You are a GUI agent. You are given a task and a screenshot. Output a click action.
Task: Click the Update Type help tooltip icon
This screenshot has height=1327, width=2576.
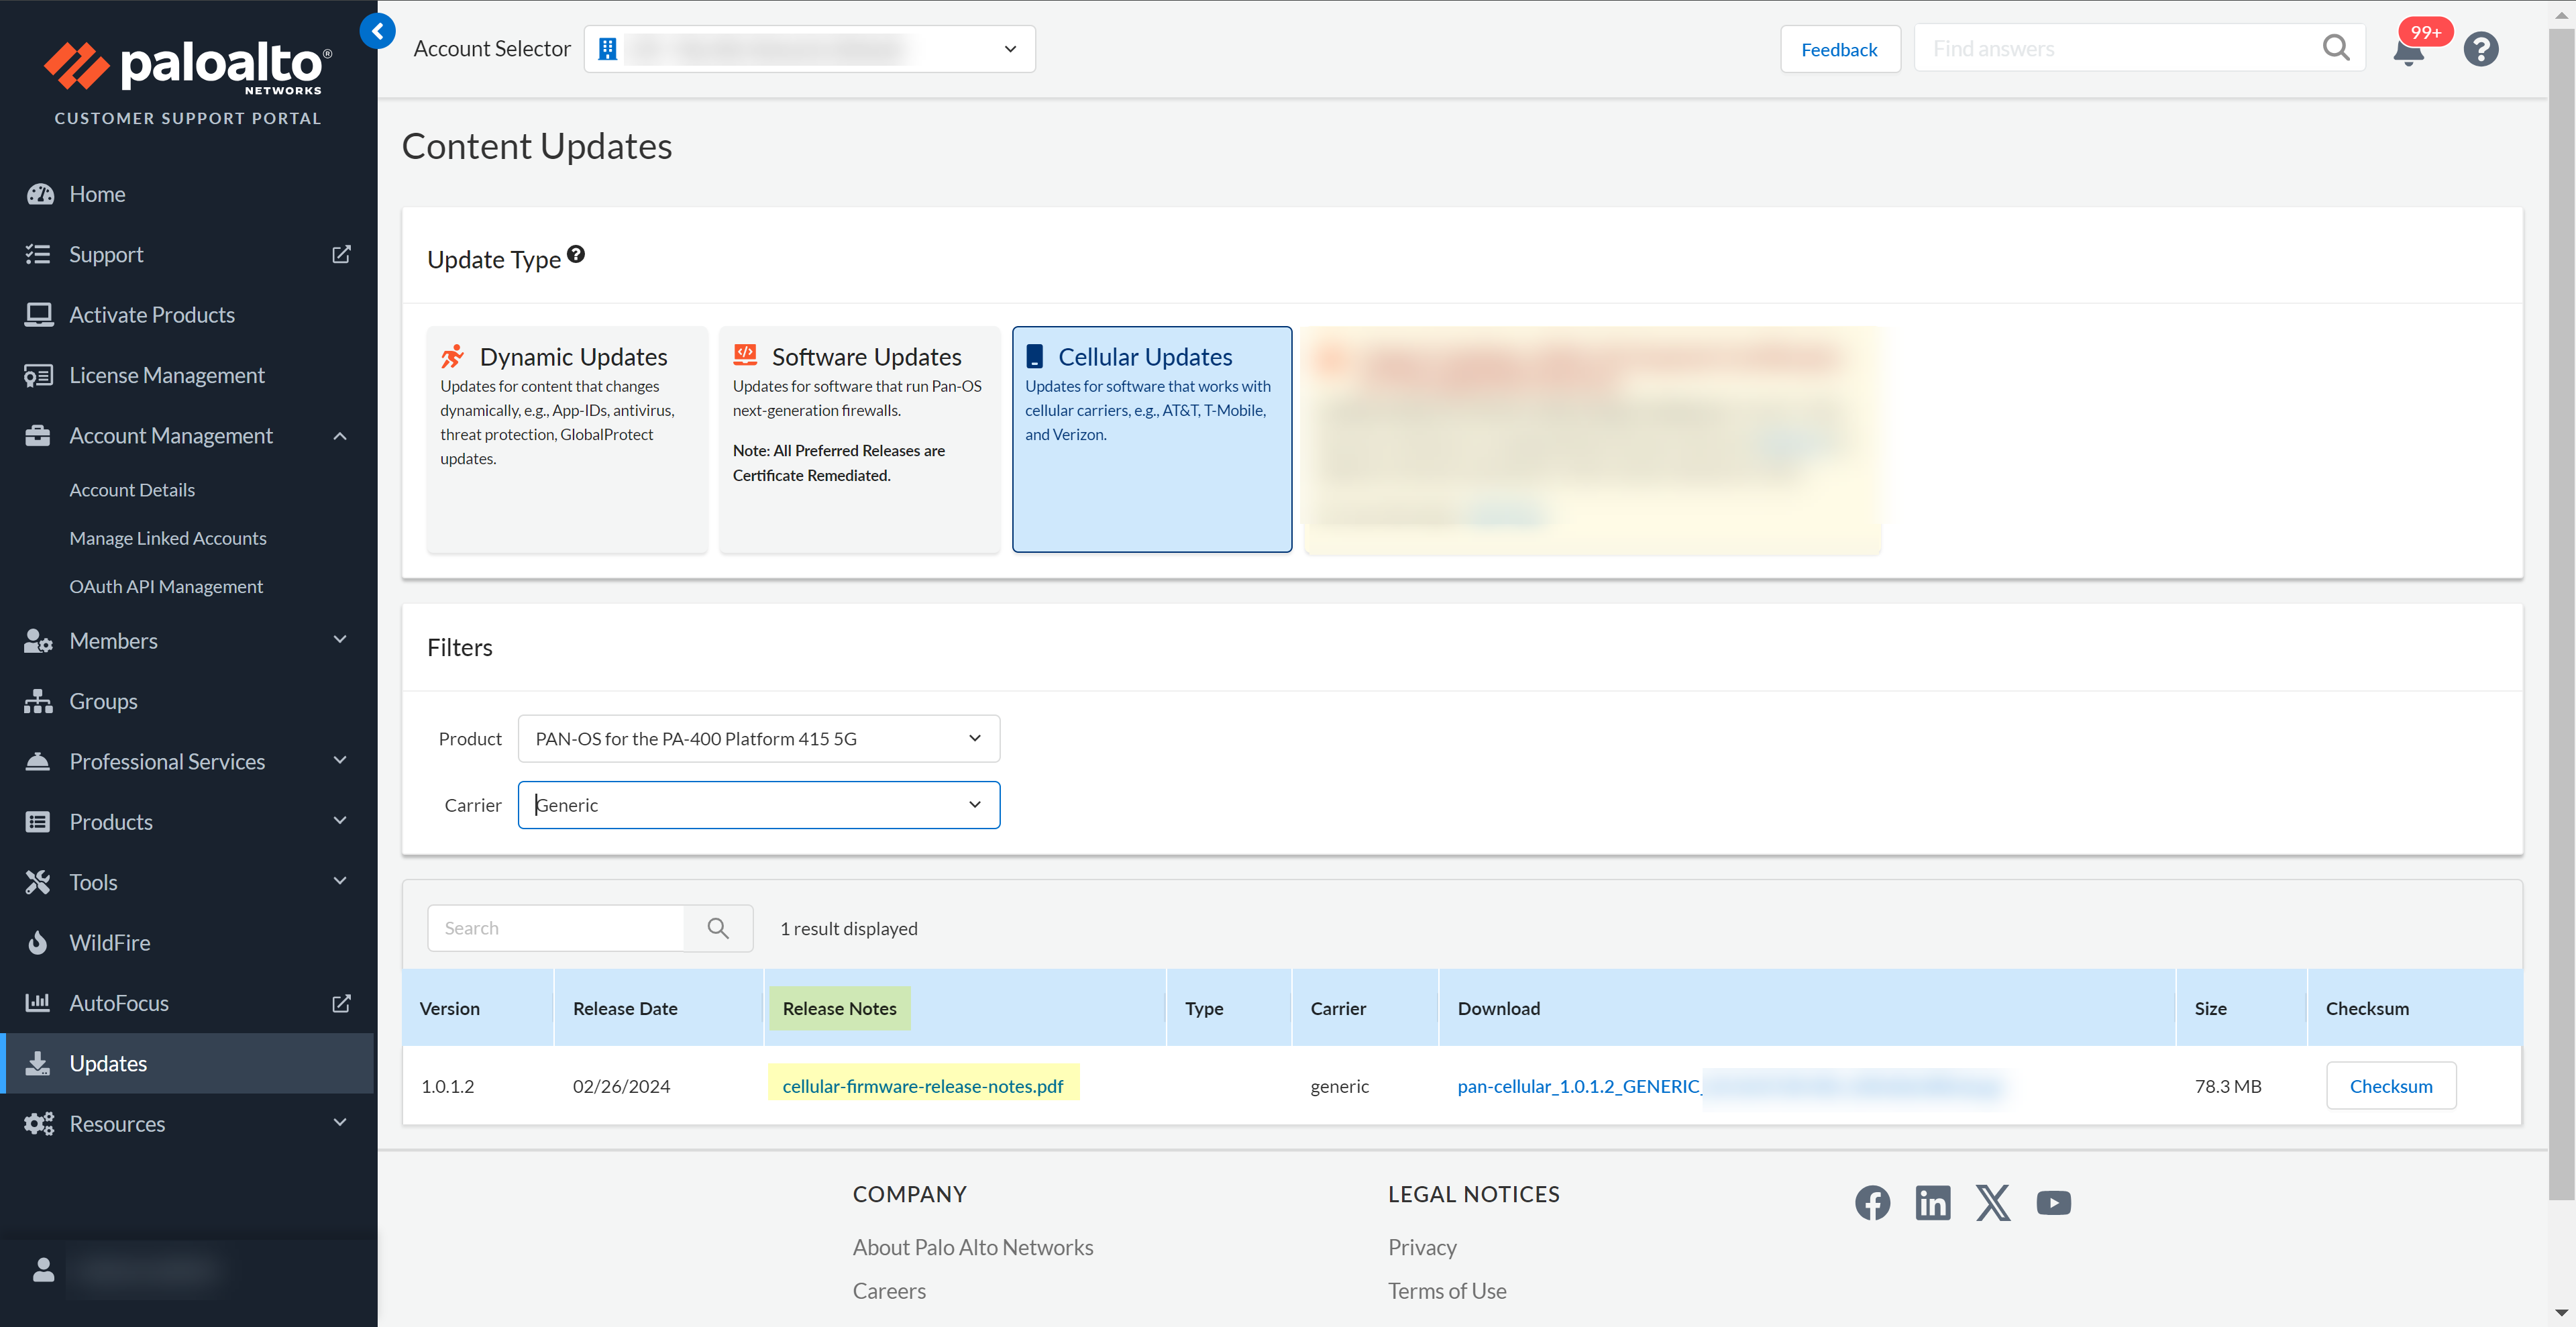(x=576, y=255)
